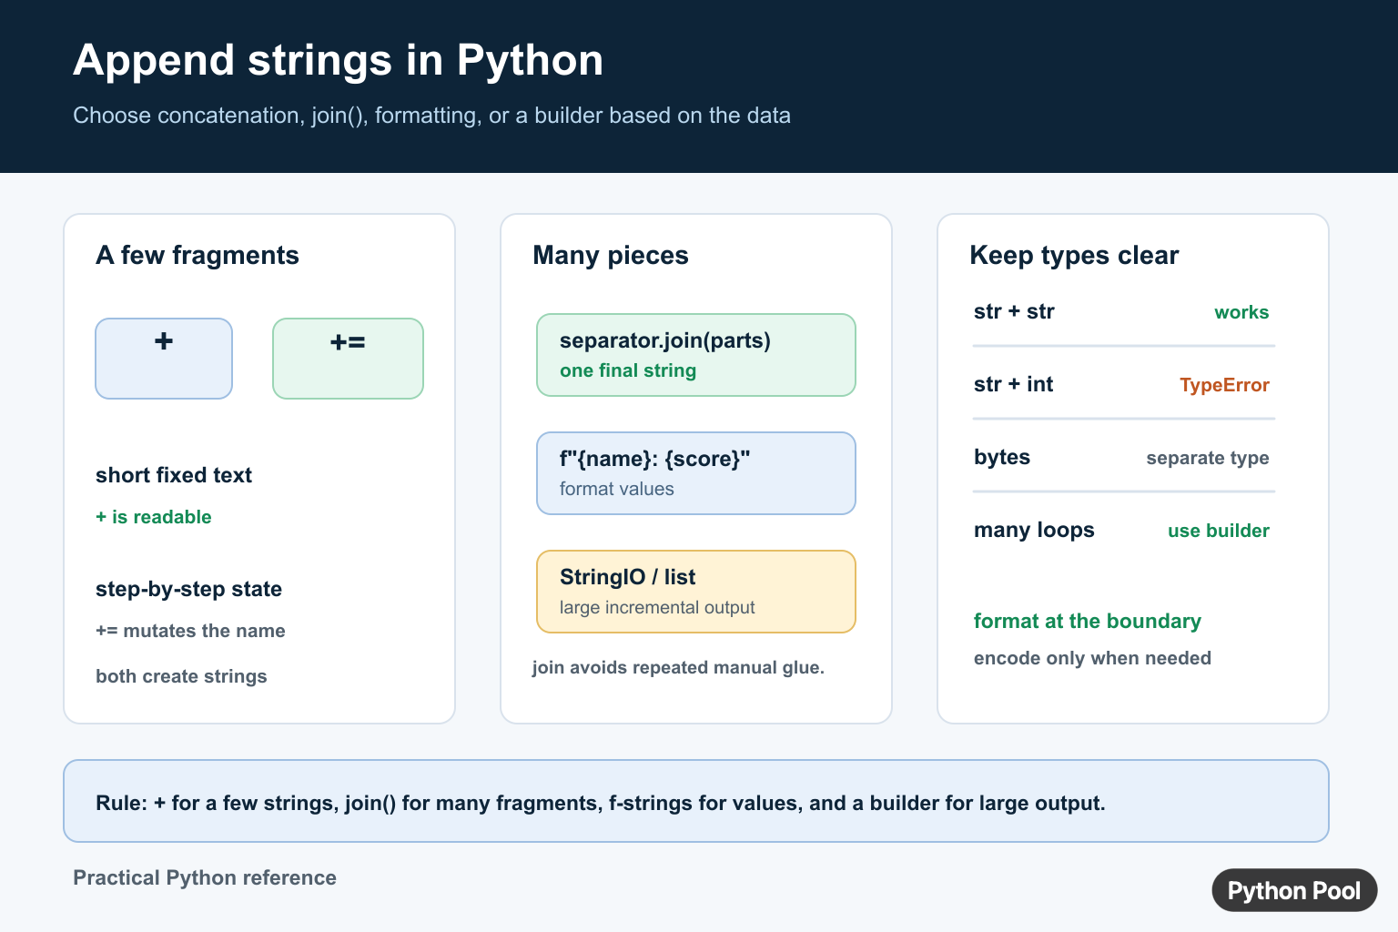1398x932 pixels.
Task: Click the 'str + int' row label
Action: coord(1013,384)
